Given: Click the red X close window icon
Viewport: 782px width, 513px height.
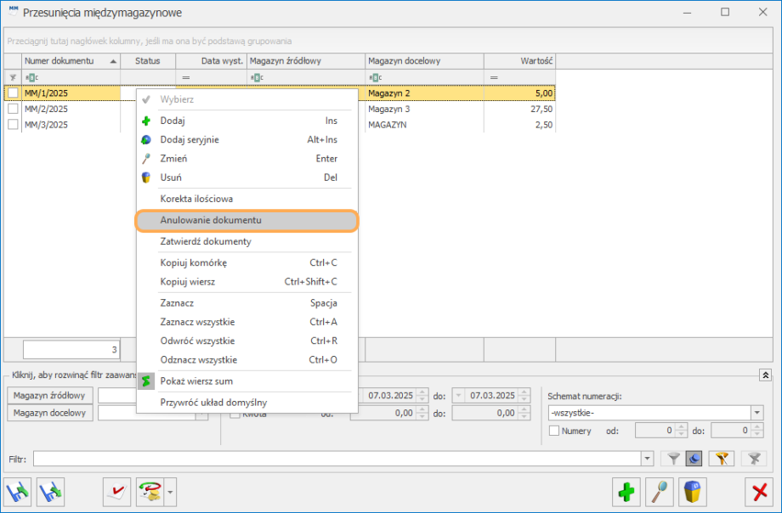Looking at the screenshot, I should click(759, 492).
